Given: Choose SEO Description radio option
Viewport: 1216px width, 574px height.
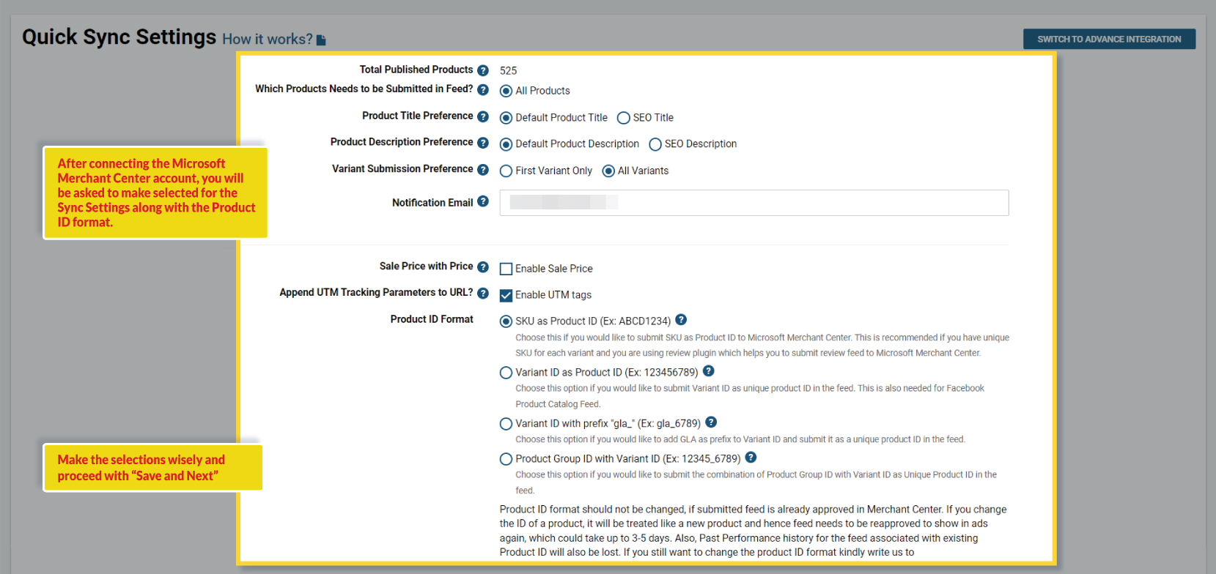Looking at the screenshot, I should (x=655, y=144).
